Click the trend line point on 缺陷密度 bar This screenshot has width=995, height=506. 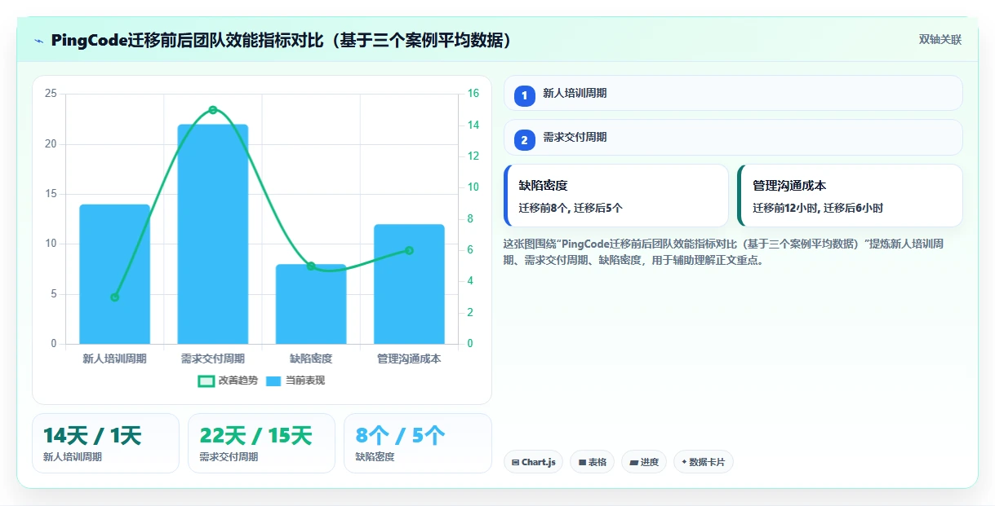click(311, 266)
